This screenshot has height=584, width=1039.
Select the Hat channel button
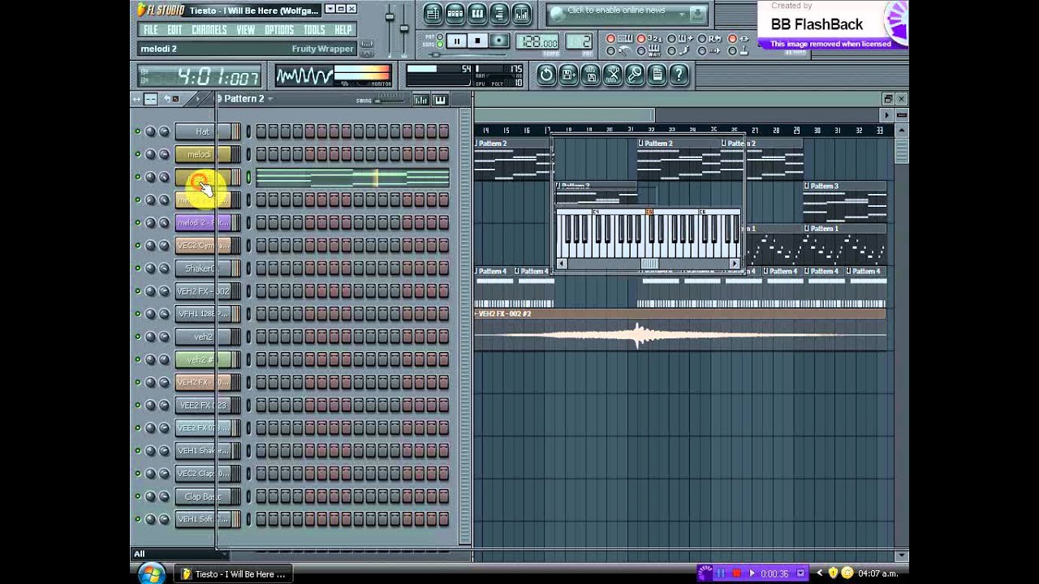[202, 131]
